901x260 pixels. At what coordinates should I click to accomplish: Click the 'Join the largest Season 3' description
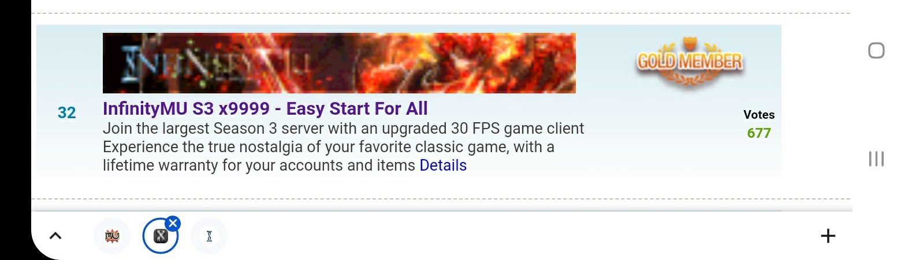pos(344,128)
